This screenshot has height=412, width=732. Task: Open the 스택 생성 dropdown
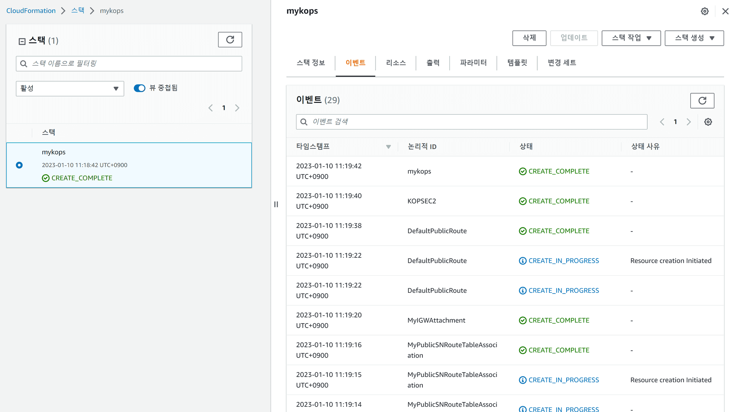[694, 38]
